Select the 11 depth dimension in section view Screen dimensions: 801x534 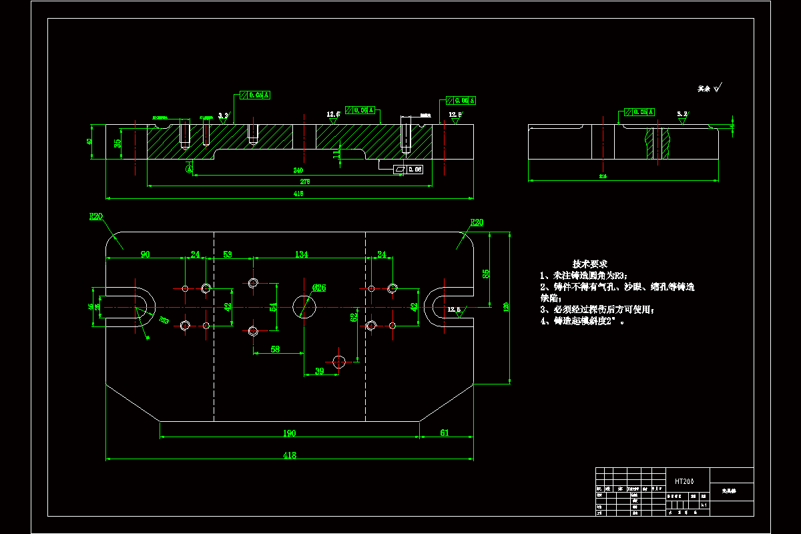(337, 154)
